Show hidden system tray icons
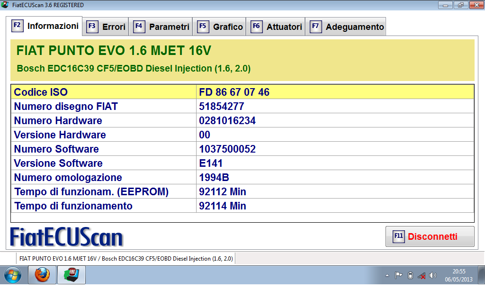 point(387,275)
